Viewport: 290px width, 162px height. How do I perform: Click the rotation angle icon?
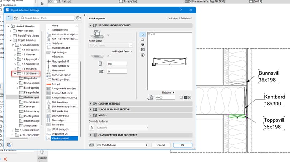coord(150,97)
